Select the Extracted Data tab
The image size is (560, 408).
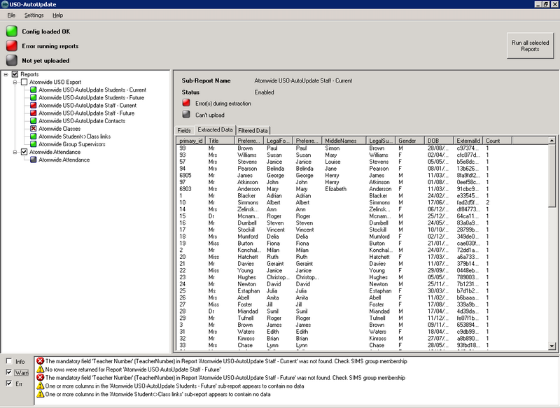click(215, 130)
